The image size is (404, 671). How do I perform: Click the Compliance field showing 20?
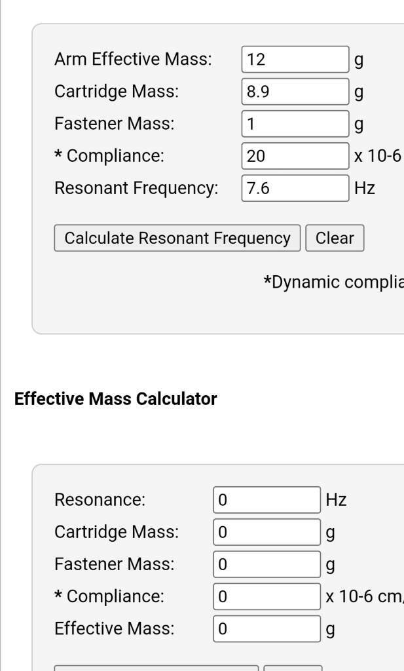[x=295, y=156]
